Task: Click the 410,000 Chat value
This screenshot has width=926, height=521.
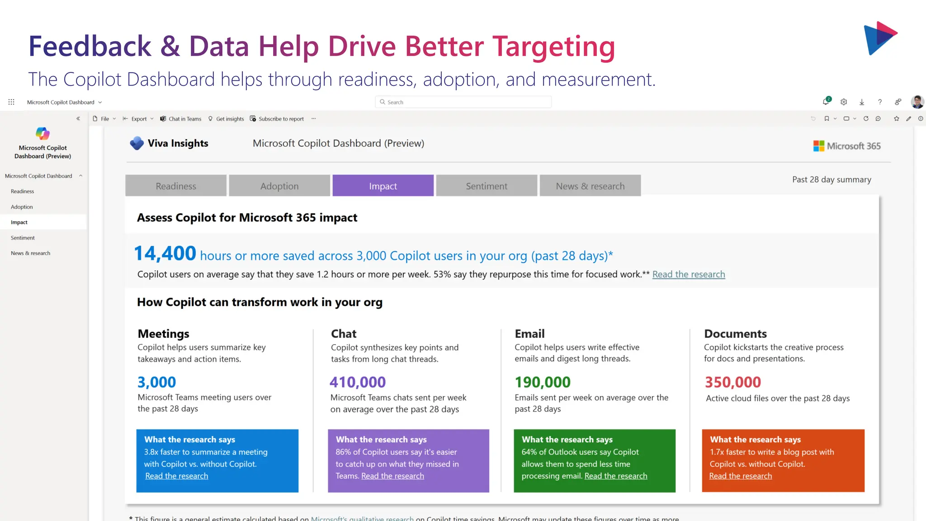Action: (358, 382)
